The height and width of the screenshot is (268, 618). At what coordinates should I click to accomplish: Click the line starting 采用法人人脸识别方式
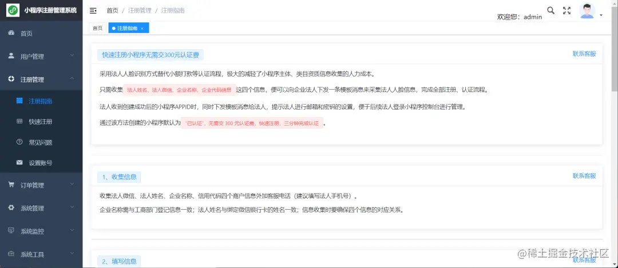pos(237,74)
